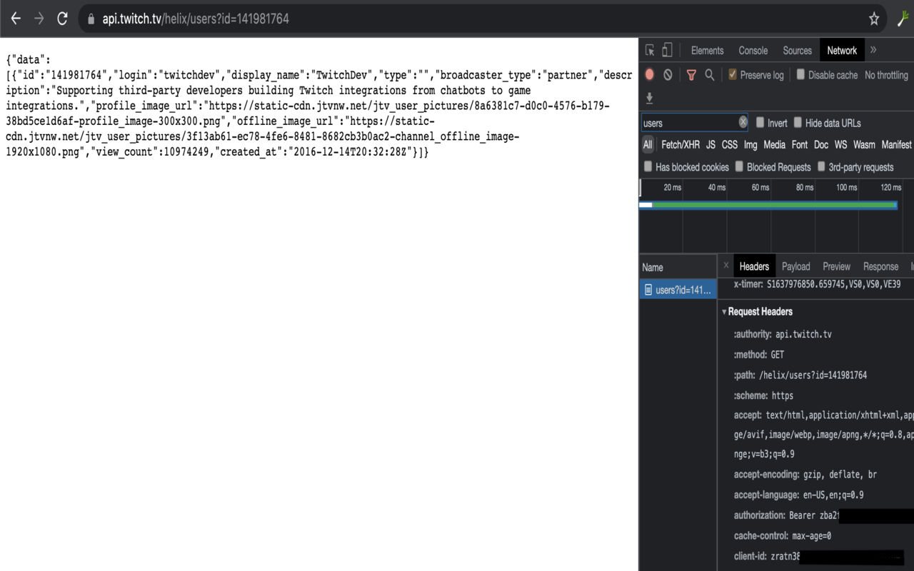Open the Preview tab
This screenshot has height=571, width=914.
[x=836, y=266]
